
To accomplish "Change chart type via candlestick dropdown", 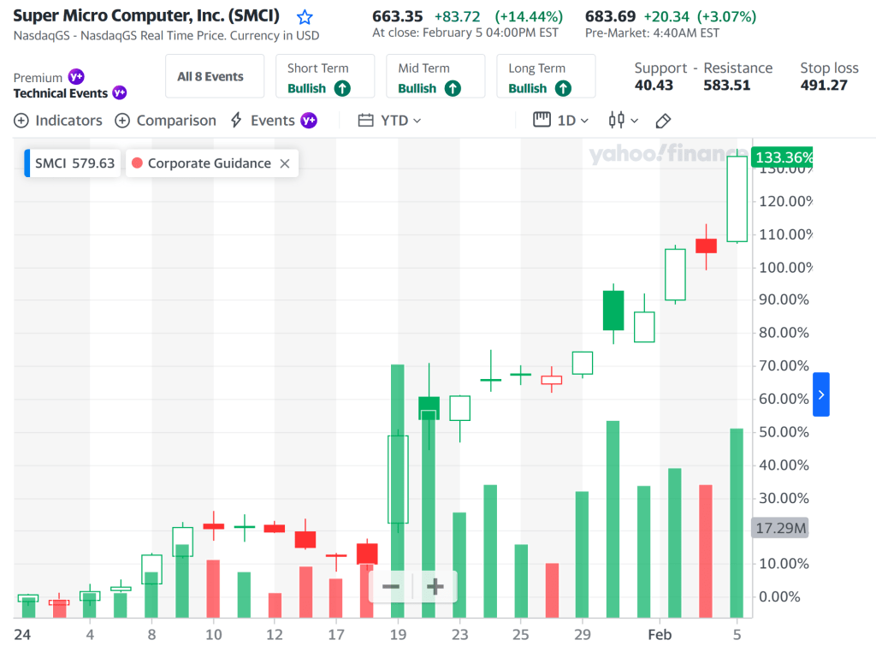I will [x=623, y=121].
